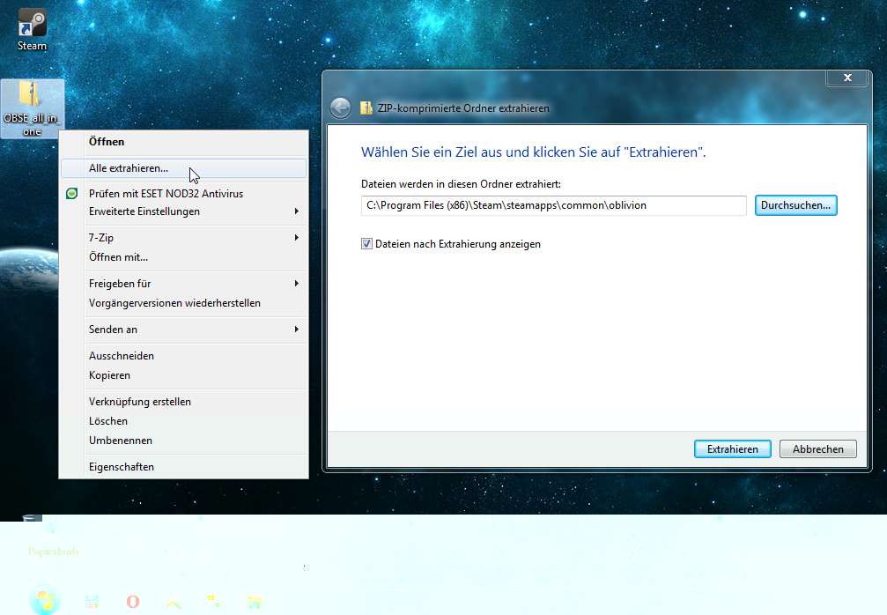This screenshot has height=615, width=887.
Task: Launch Opera from the taskbar
Action: point(133,601)
